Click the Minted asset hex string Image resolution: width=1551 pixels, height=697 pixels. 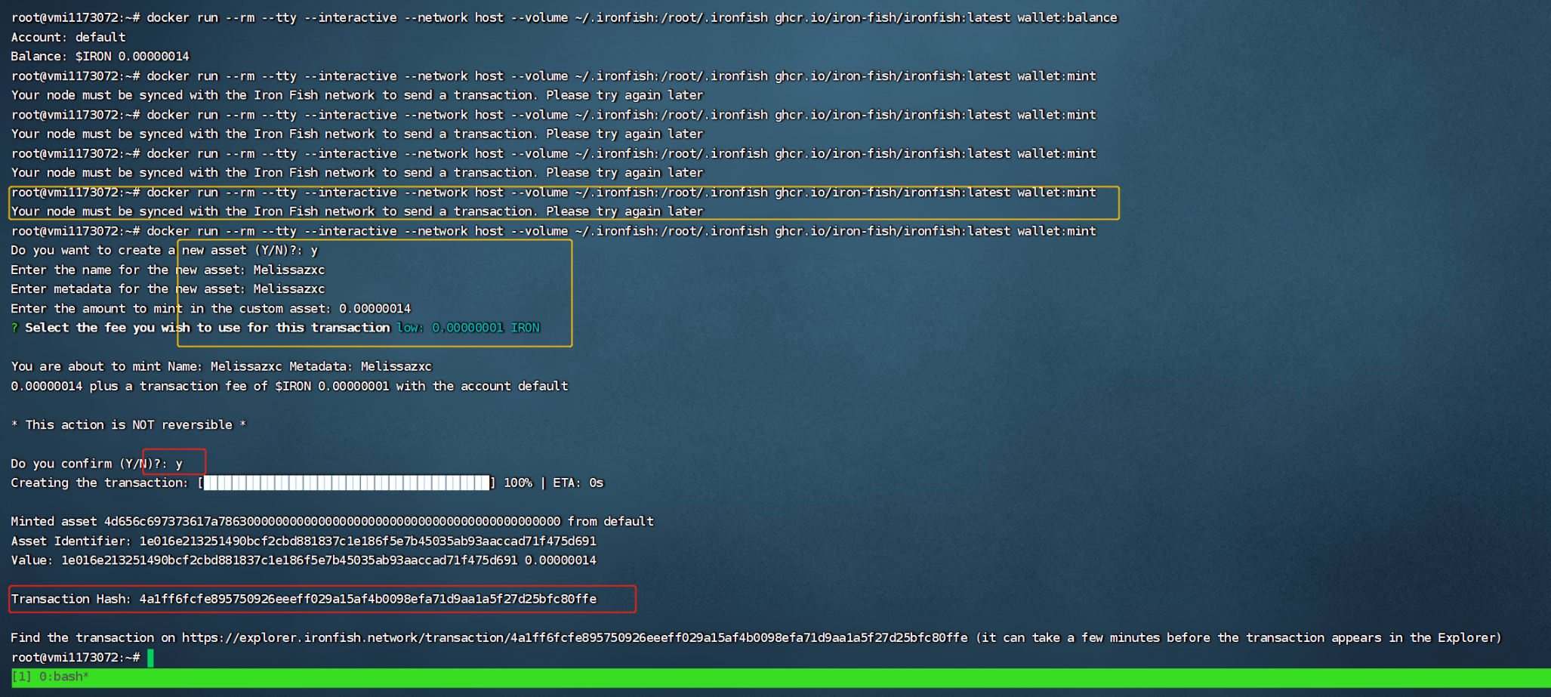[x=332, y=522]
